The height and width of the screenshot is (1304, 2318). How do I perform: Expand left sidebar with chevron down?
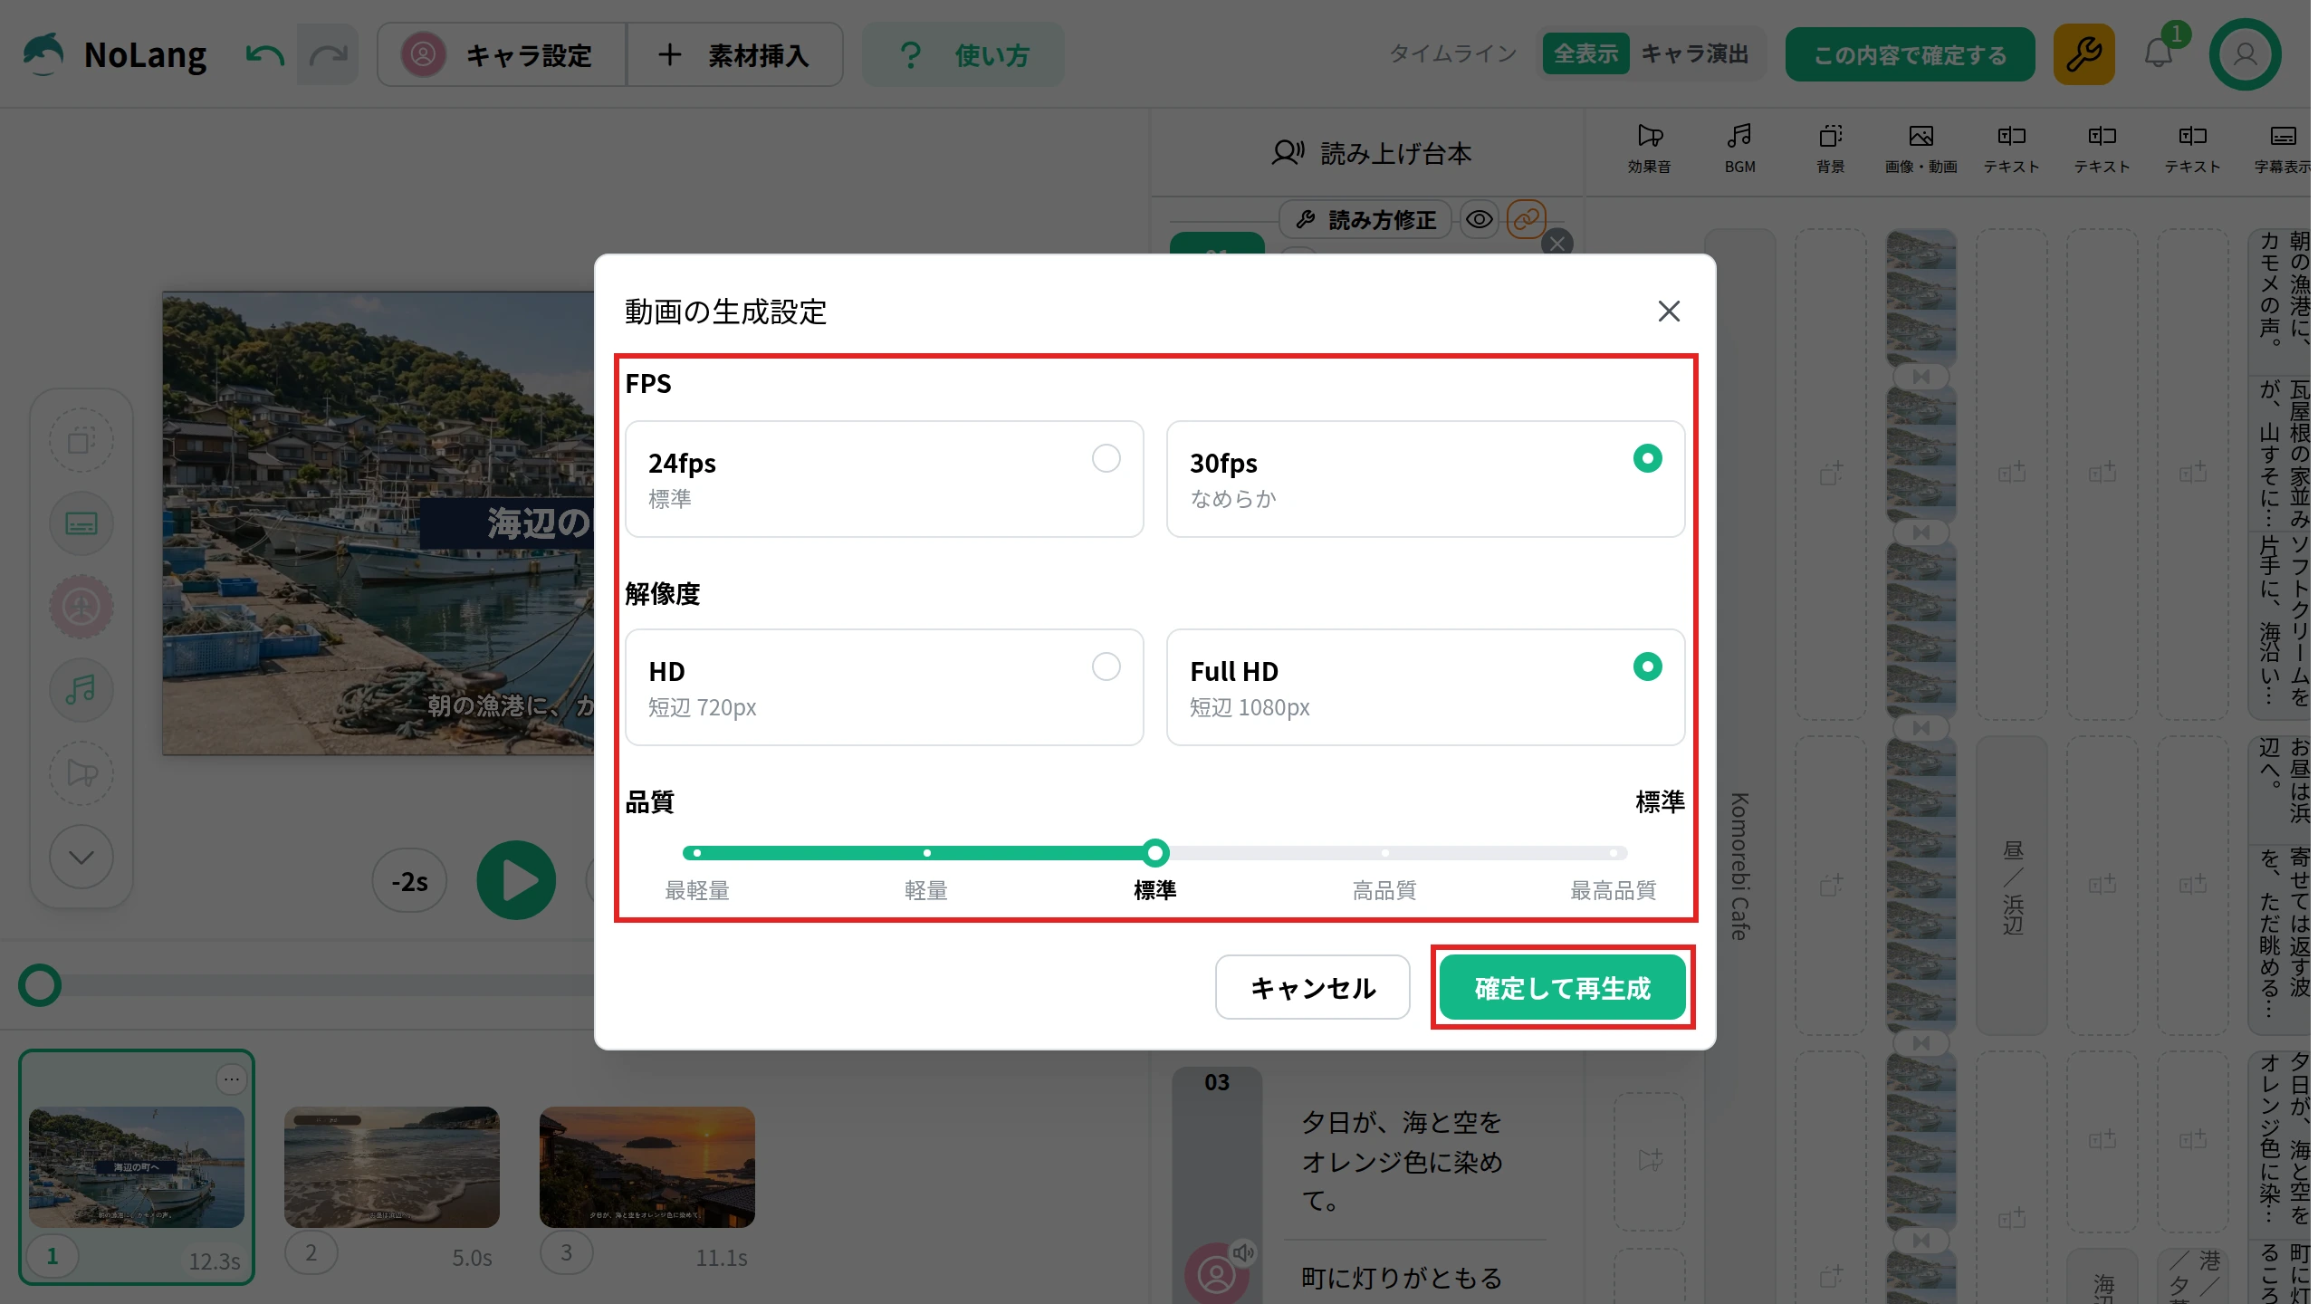[x=81, y=857]
